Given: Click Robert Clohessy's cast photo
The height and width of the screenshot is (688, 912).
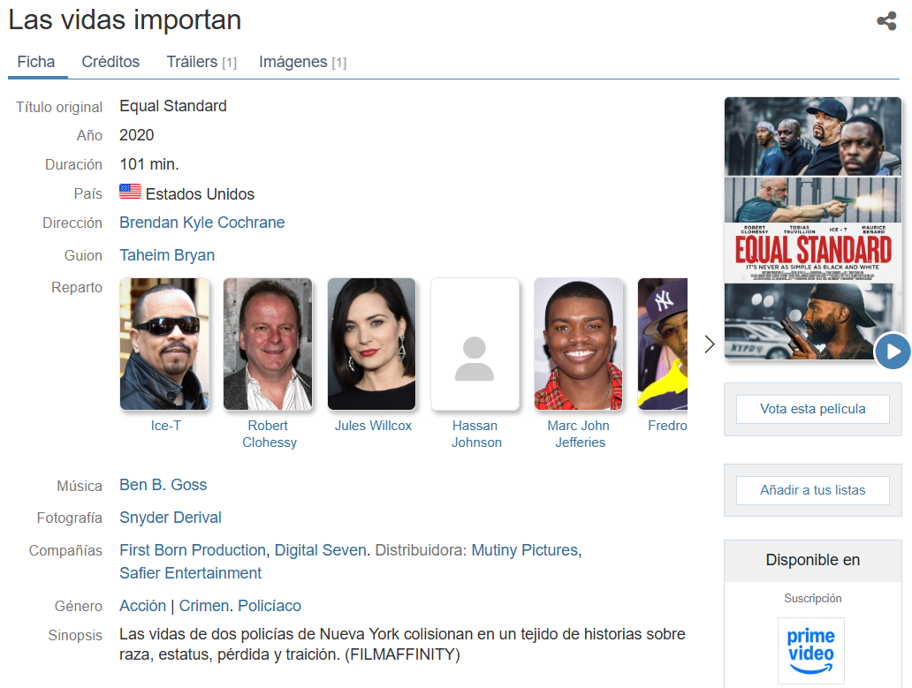Looking at the screenshot, I should click(268, 344).
